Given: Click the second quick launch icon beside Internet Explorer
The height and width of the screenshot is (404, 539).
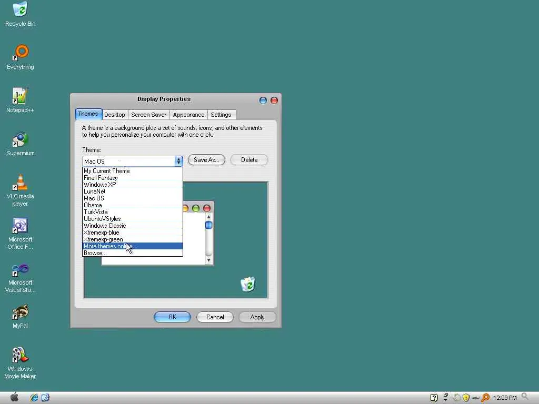Looking at the screenshot, I should 45,398.
